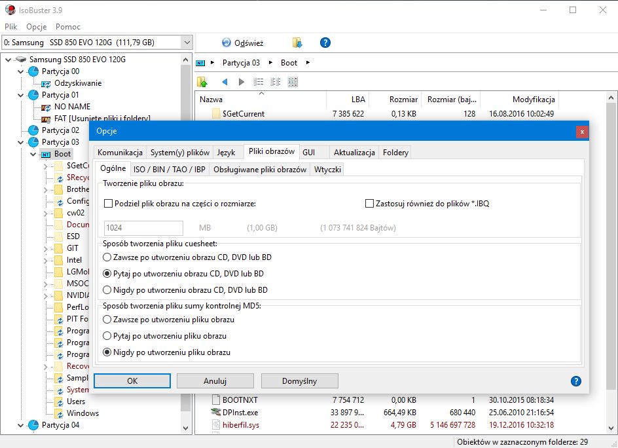
Task: Open the Plik menu
Action: coord(10,27)
